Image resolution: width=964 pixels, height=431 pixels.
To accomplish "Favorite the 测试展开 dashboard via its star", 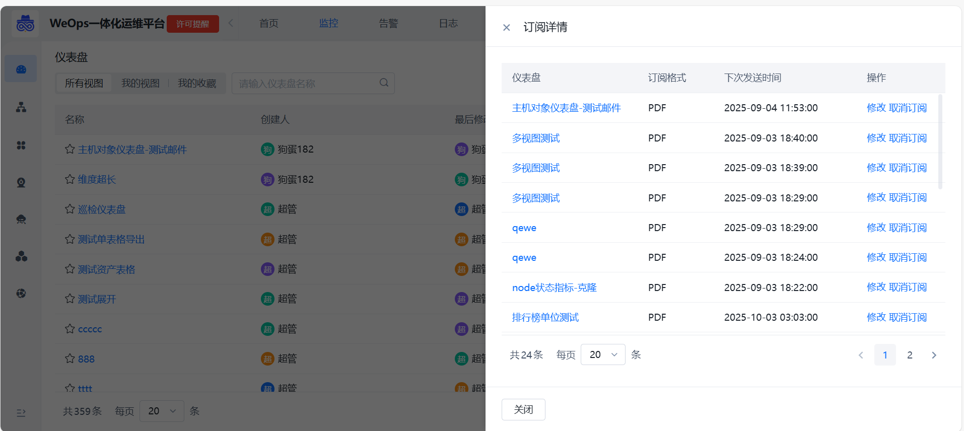I will (x=70, y=299).
